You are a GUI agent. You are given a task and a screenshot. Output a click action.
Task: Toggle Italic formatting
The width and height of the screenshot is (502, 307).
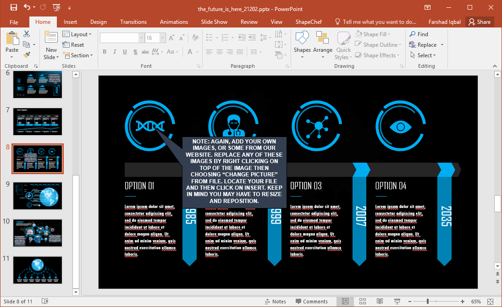tap(115, 51)
